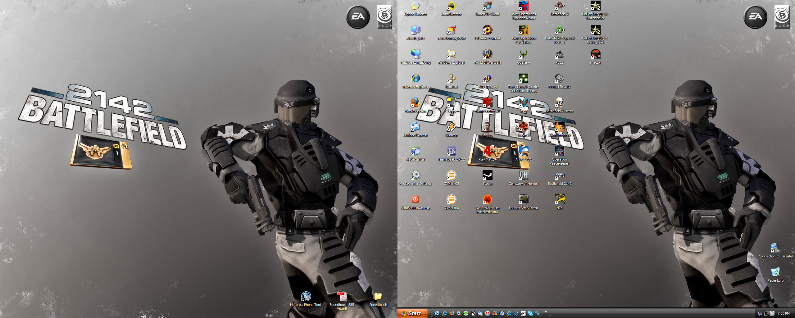Select the Prey shortcut icon

523,105
